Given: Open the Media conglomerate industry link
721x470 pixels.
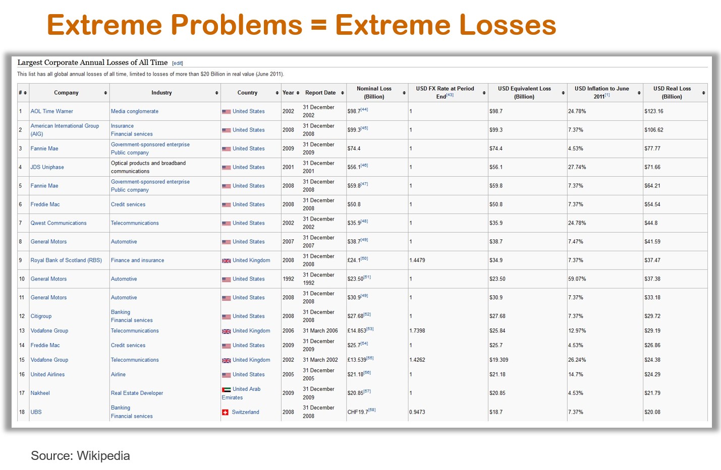Looking at the screenshot, I should (135, 111).
